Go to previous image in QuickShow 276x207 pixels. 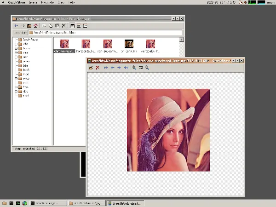(113, 68)
